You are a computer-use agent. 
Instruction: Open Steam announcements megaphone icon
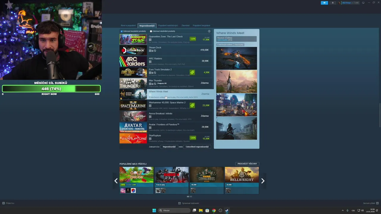[324, 3]
